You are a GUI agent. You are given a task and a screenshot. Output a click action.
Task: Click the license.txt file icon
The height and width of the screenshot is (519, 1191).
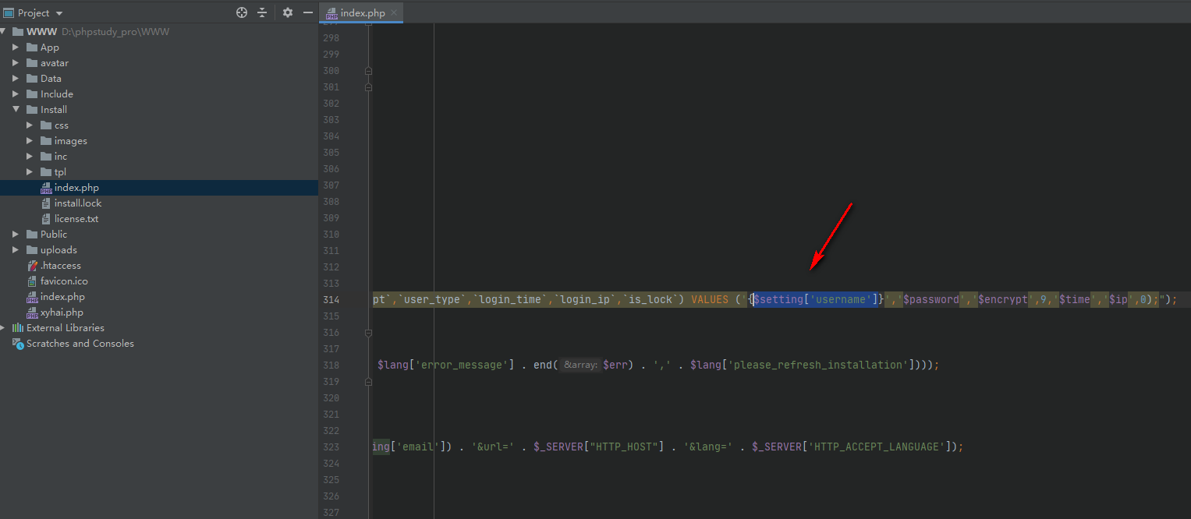coord(46,219)
